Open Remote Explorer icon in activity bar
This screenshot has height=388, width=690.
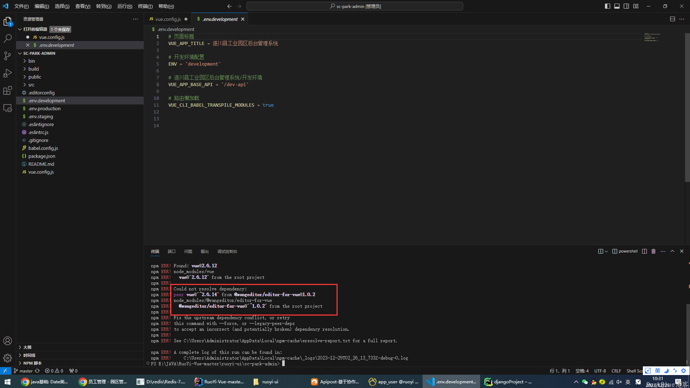pos(8,108)
